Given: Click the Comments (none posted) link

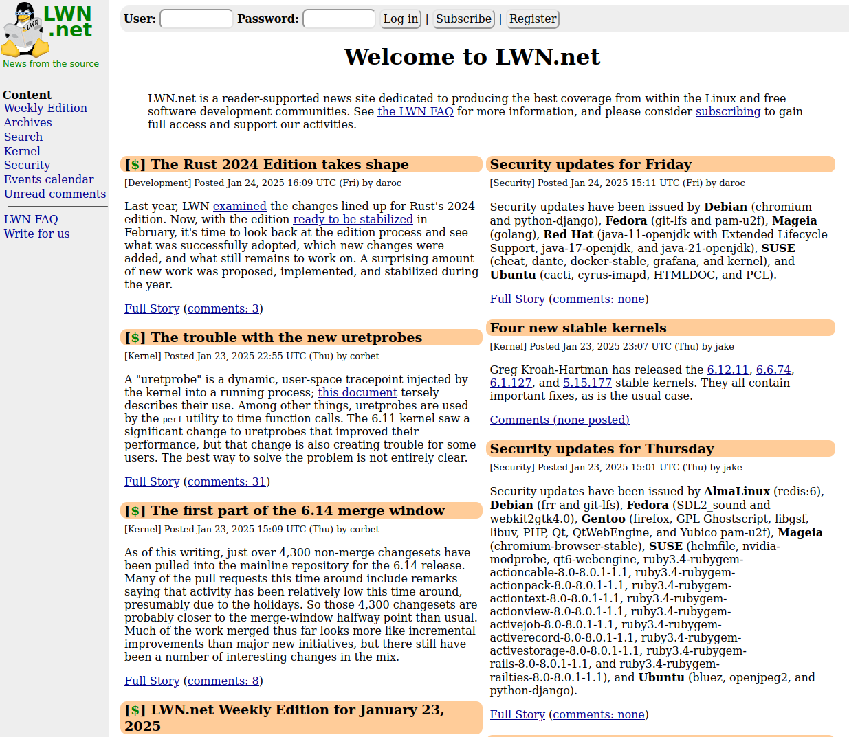Looking at the screenshot, I should (x=559, y=420).
